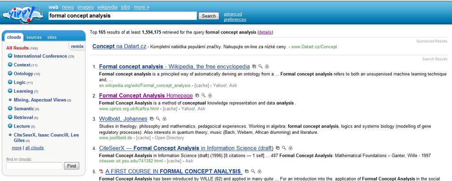Expand the Semantic cloud category
The height and width of the screenshot is (181, 452).
point(10,109)
